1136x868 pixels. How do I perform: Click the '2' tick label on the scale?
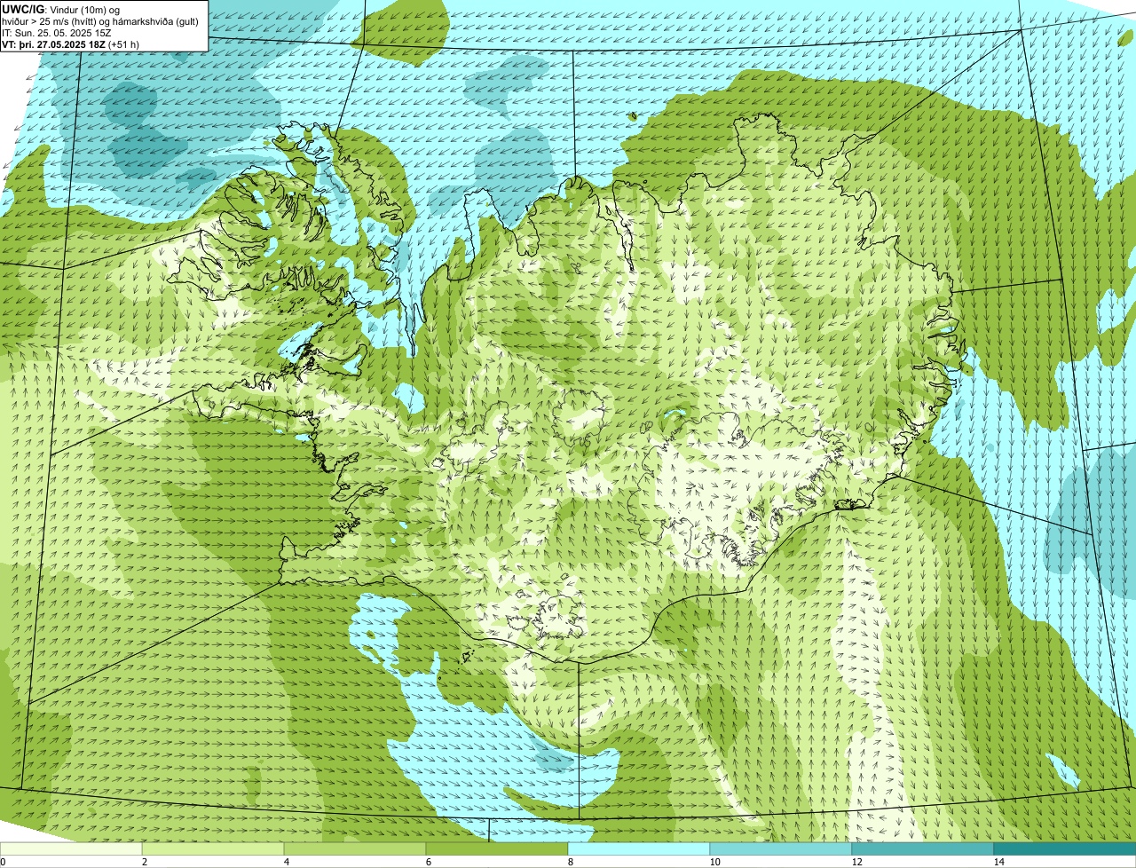click(144, 862)
